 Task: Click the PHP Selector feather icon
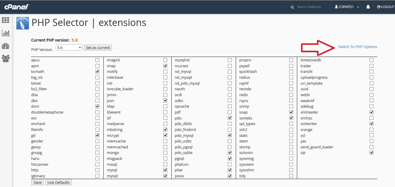22,23
